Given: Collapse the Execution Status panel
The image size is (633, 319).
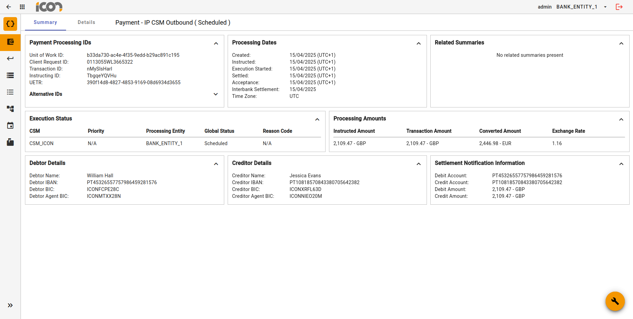Looking at the screenshot, I should (317, 119).
